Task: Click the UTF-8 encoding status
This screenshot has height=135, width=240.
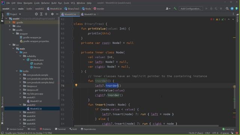Action: point(215,133)
